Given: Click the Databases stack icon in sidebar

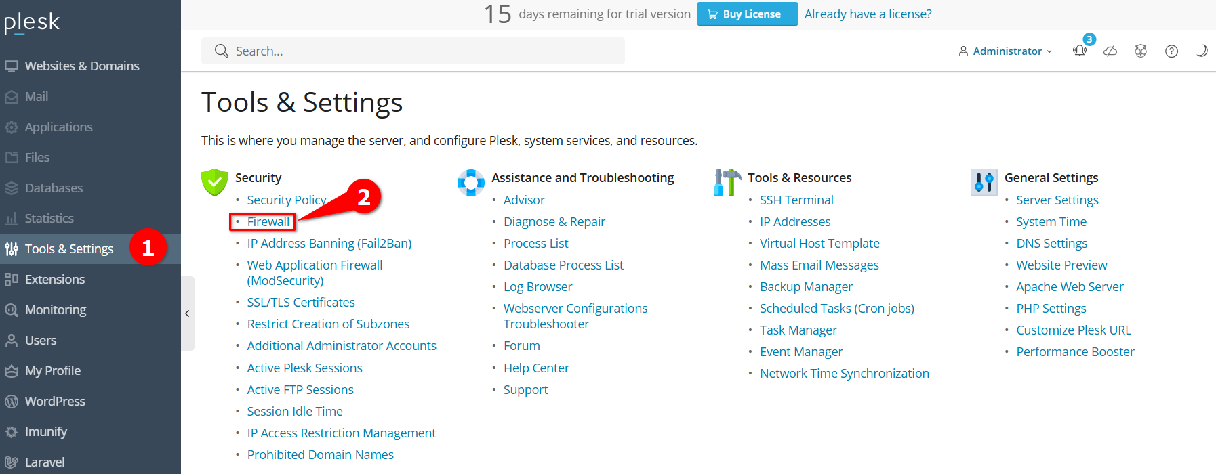Looking at the screenshot, I should tap(12, 188).
